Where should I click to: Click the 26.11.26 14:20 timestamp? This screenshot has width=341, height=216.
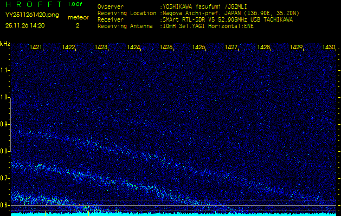pyautogui.click(x=25, y=25)
